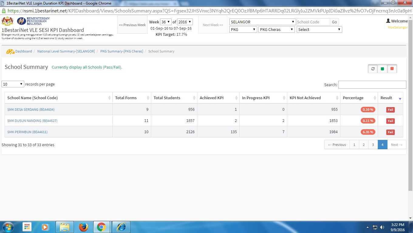Sort table by Percentage column
The height and width of the screenshot is (233, 413).
(x=359, y=98)
